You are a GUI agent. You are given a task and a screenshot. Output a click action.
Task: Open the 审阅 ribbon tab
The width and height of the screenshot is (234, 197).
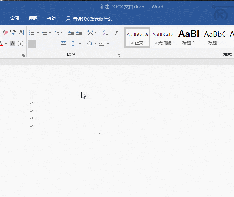coord(15,19)
